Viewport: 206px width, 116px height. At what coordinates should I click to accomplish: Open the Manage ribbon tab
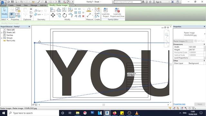point(34,5)
